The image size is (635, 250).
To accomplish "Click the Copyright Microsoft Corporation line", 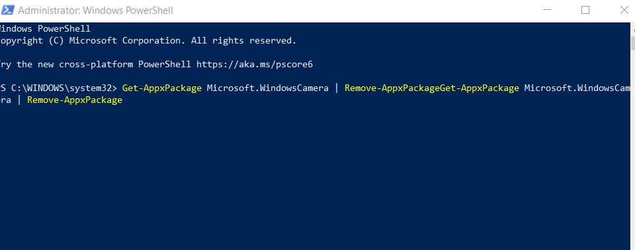I will pyautogui.click(x=148, y=41).
